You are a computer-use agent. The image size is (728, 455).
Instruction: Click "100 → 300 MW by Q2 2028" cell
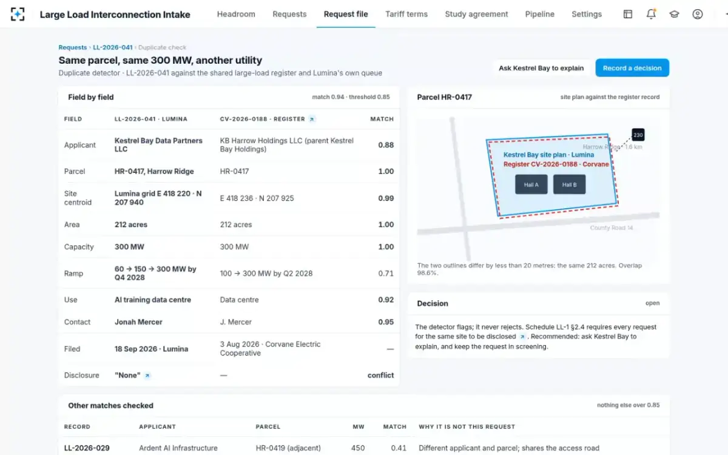pos(266,274)
